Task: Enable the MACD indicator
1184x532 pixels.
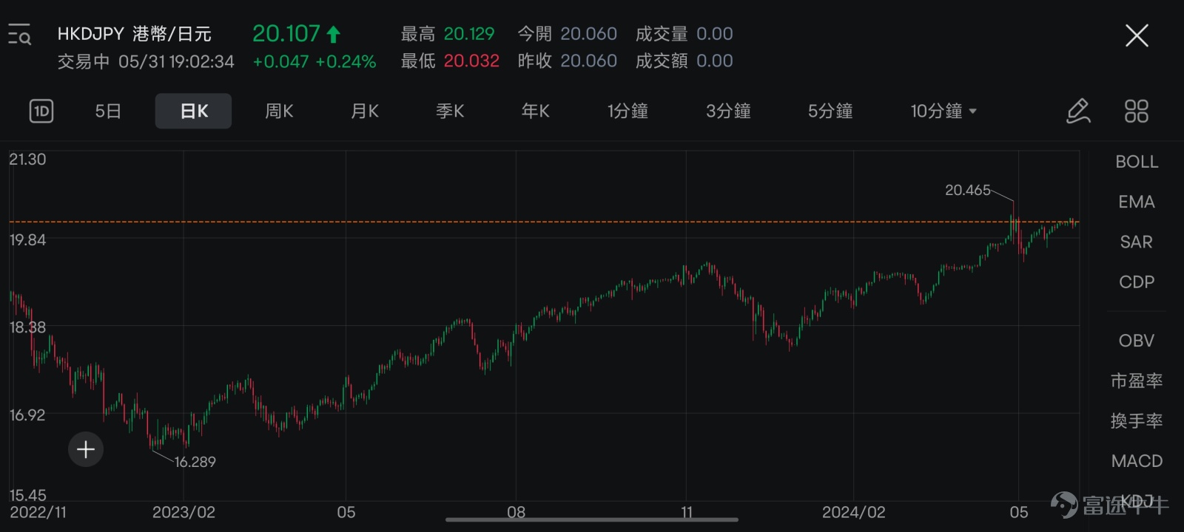Action: [1137, 461]
